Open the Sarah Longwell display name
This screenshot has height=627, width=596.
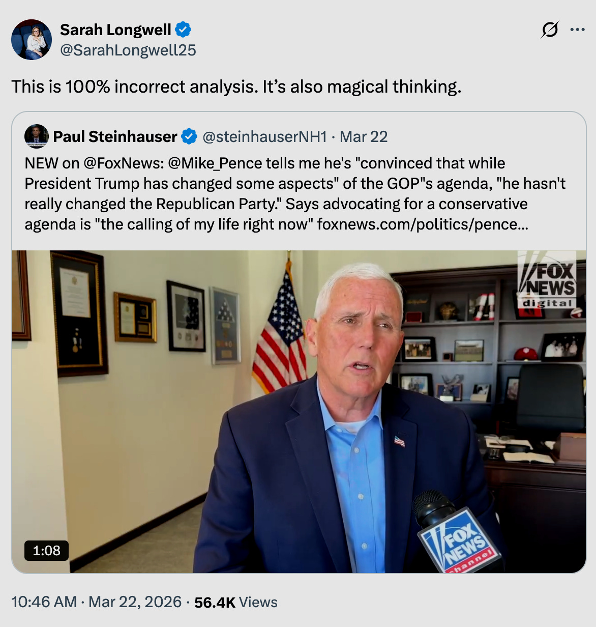115,30
